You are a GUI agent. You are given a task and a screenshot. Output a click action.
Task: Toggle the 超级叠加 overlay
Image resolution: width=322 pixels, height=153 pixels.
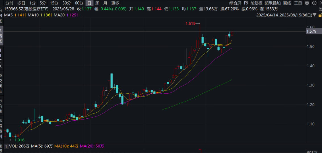[x=273, y=3]
